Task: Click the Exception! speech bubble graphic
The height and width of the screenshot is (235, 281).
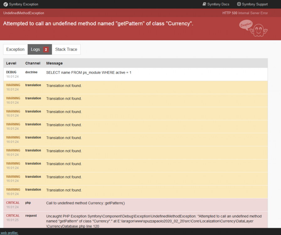Action: tap(246, 24)
